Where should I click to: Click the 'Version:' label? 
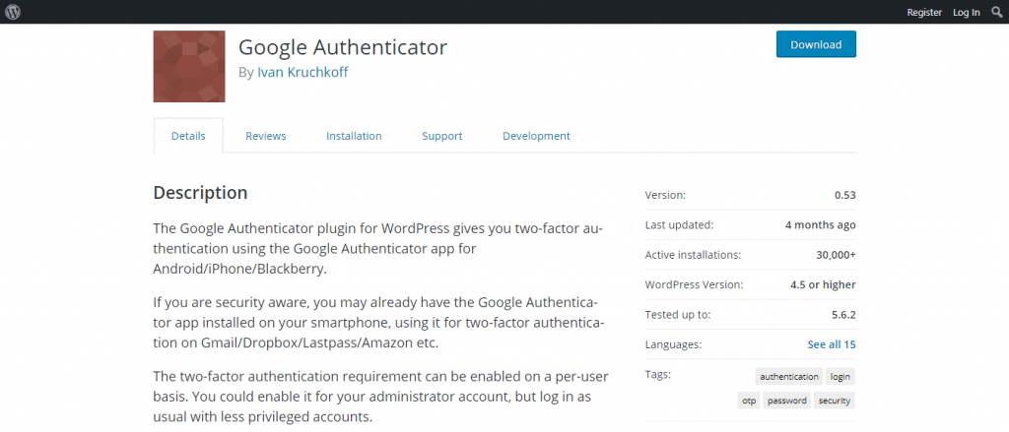pyautogui.click(x=665, y=196)
